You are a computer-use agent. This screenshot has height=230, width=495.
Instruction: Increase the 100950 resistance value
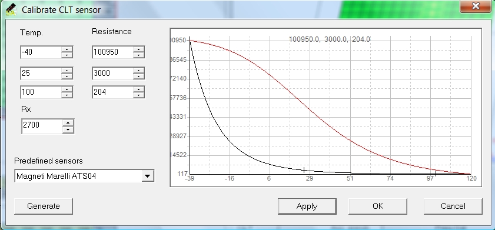point(138,49)
